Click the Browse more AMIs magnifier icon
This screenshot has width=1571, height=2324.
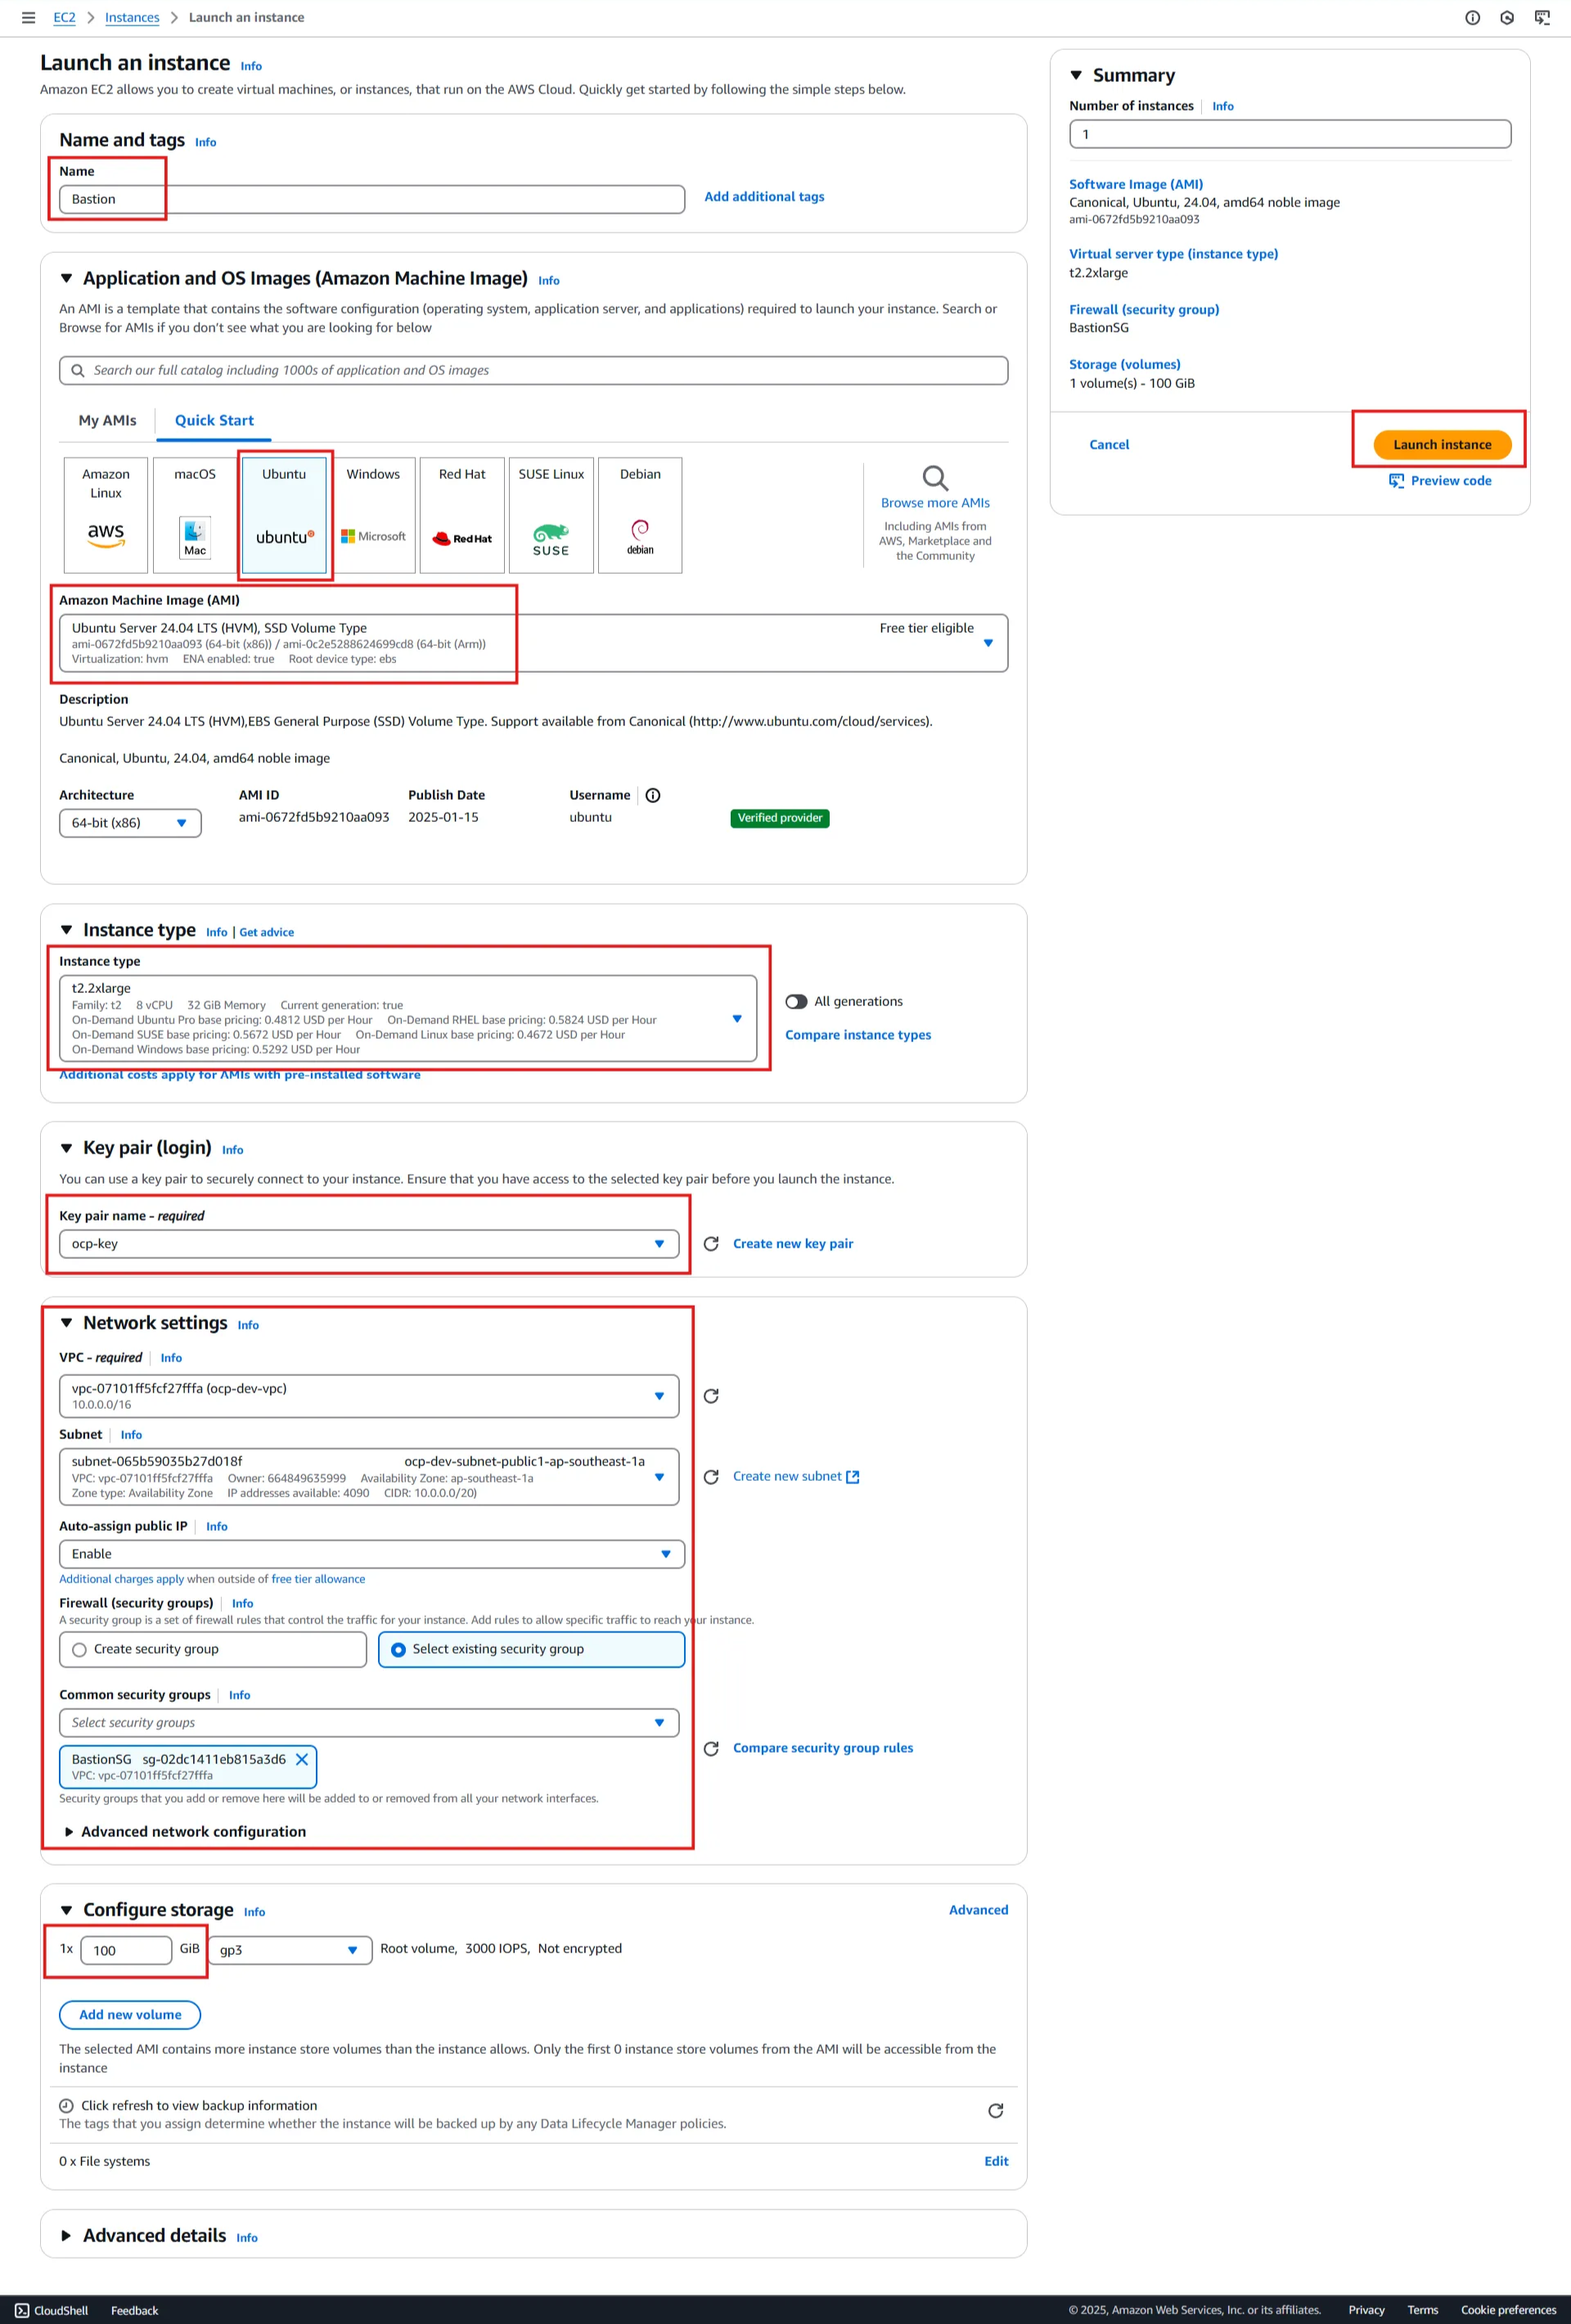coord(934,478)
